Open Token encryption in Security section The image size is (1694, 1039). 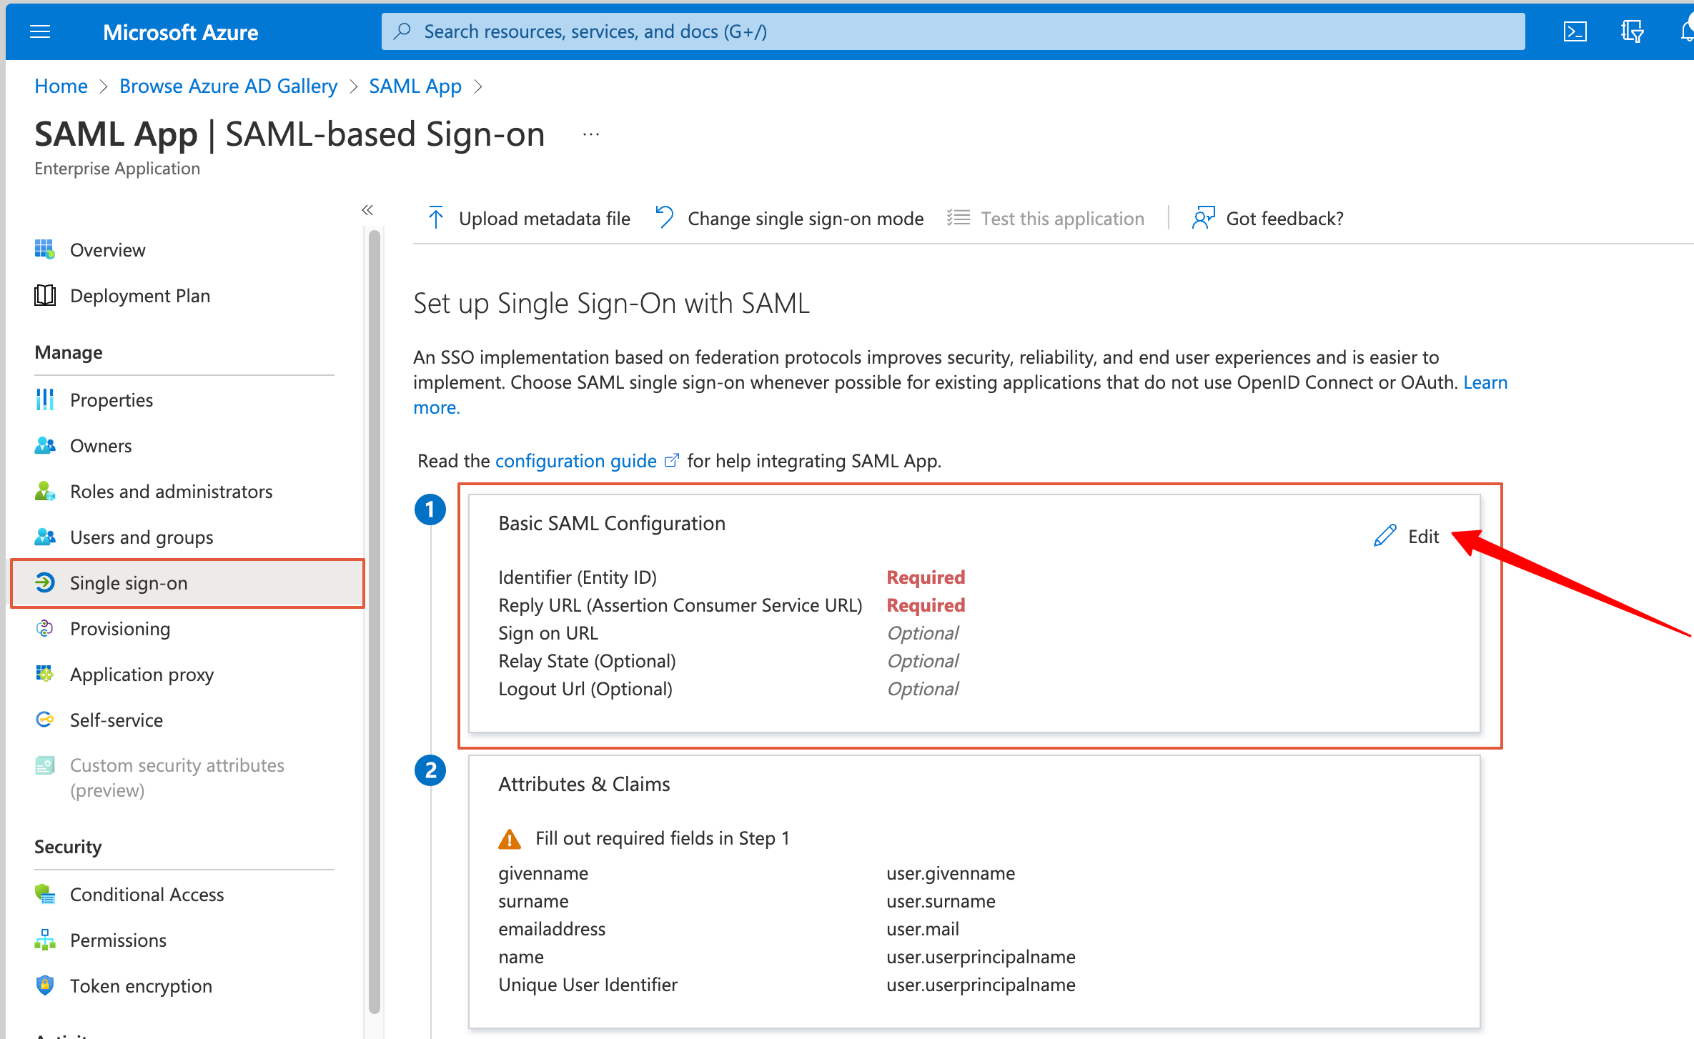141,986
